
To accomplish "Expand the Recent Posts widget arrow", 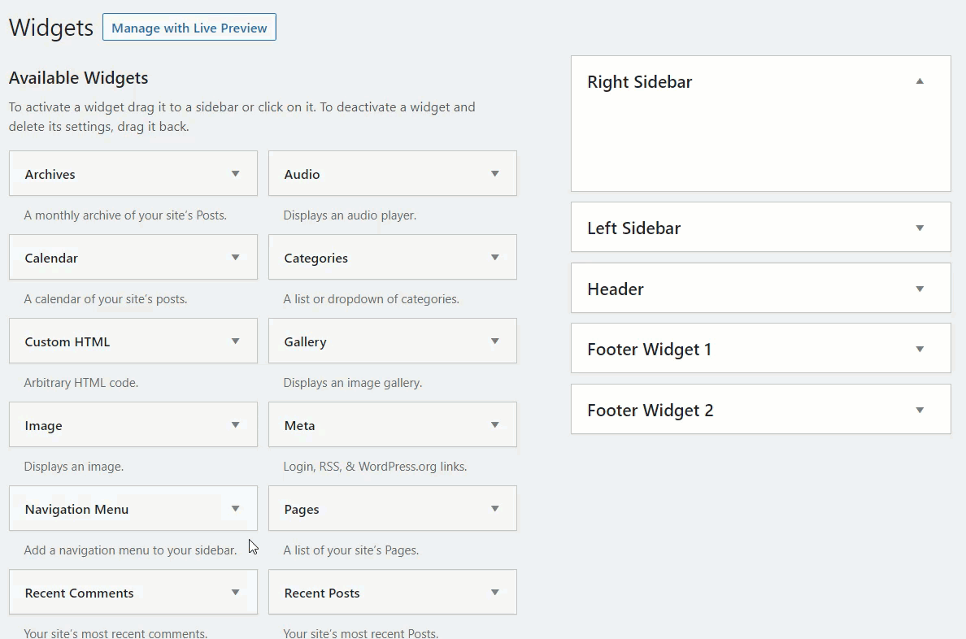I will click(494, 593).
